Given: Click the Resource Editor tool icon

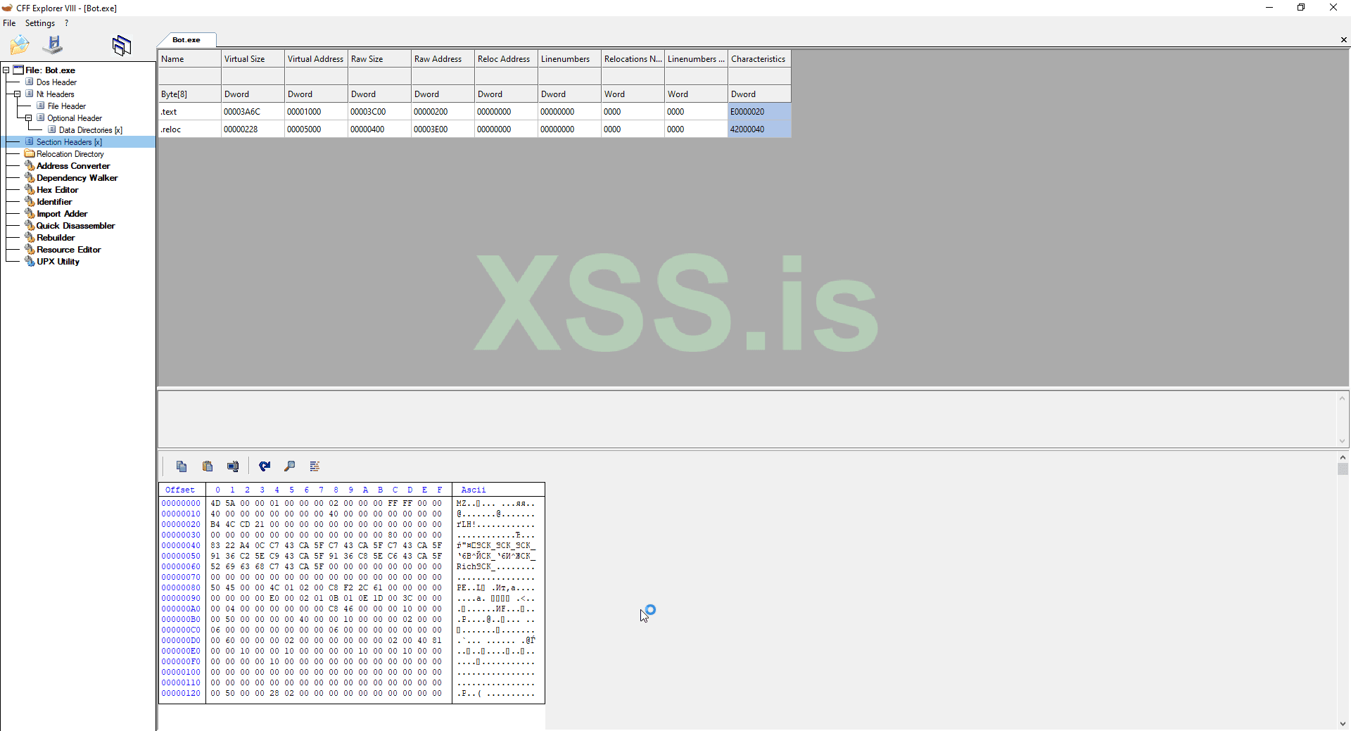Looking at the screenshot, I should click(x=30, y=249).
